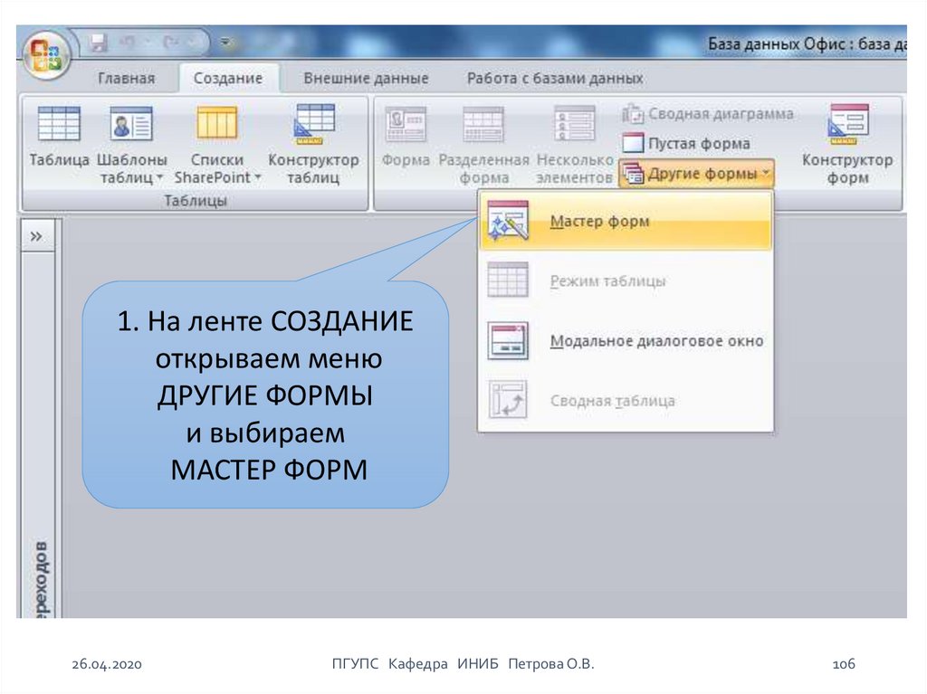Open the Шаблоны таблиц dropdown

click(x=132, y=177)
